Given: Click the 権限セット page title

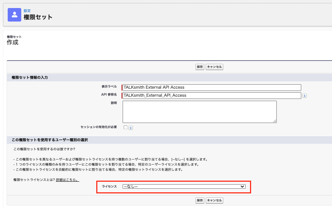Looking at the screenshot, I should tap(38, 17).
